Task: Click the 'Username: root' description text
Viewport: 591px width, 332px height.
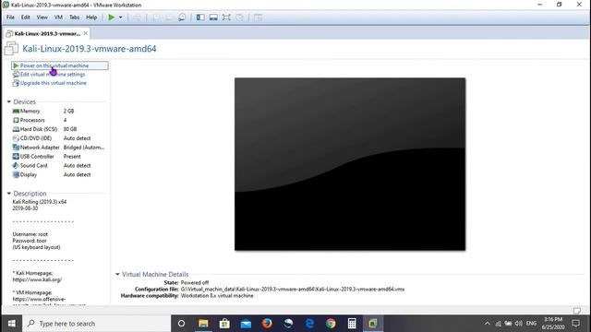Action: 30,234
